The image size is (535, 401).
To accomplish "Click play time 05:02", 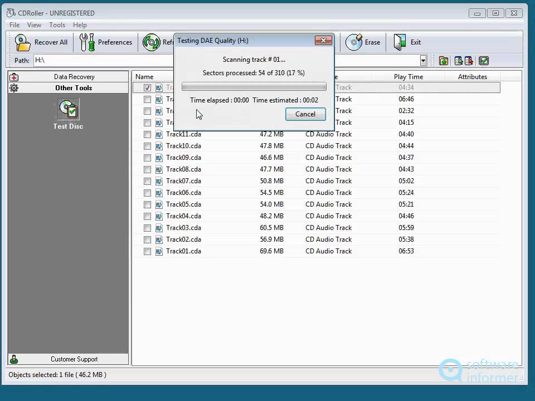I will tap(406, 181).
